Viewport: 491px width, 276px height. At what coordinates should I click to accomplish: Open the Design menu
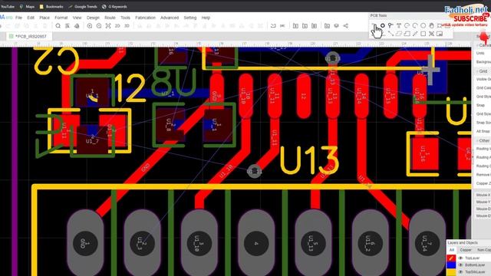93,18
